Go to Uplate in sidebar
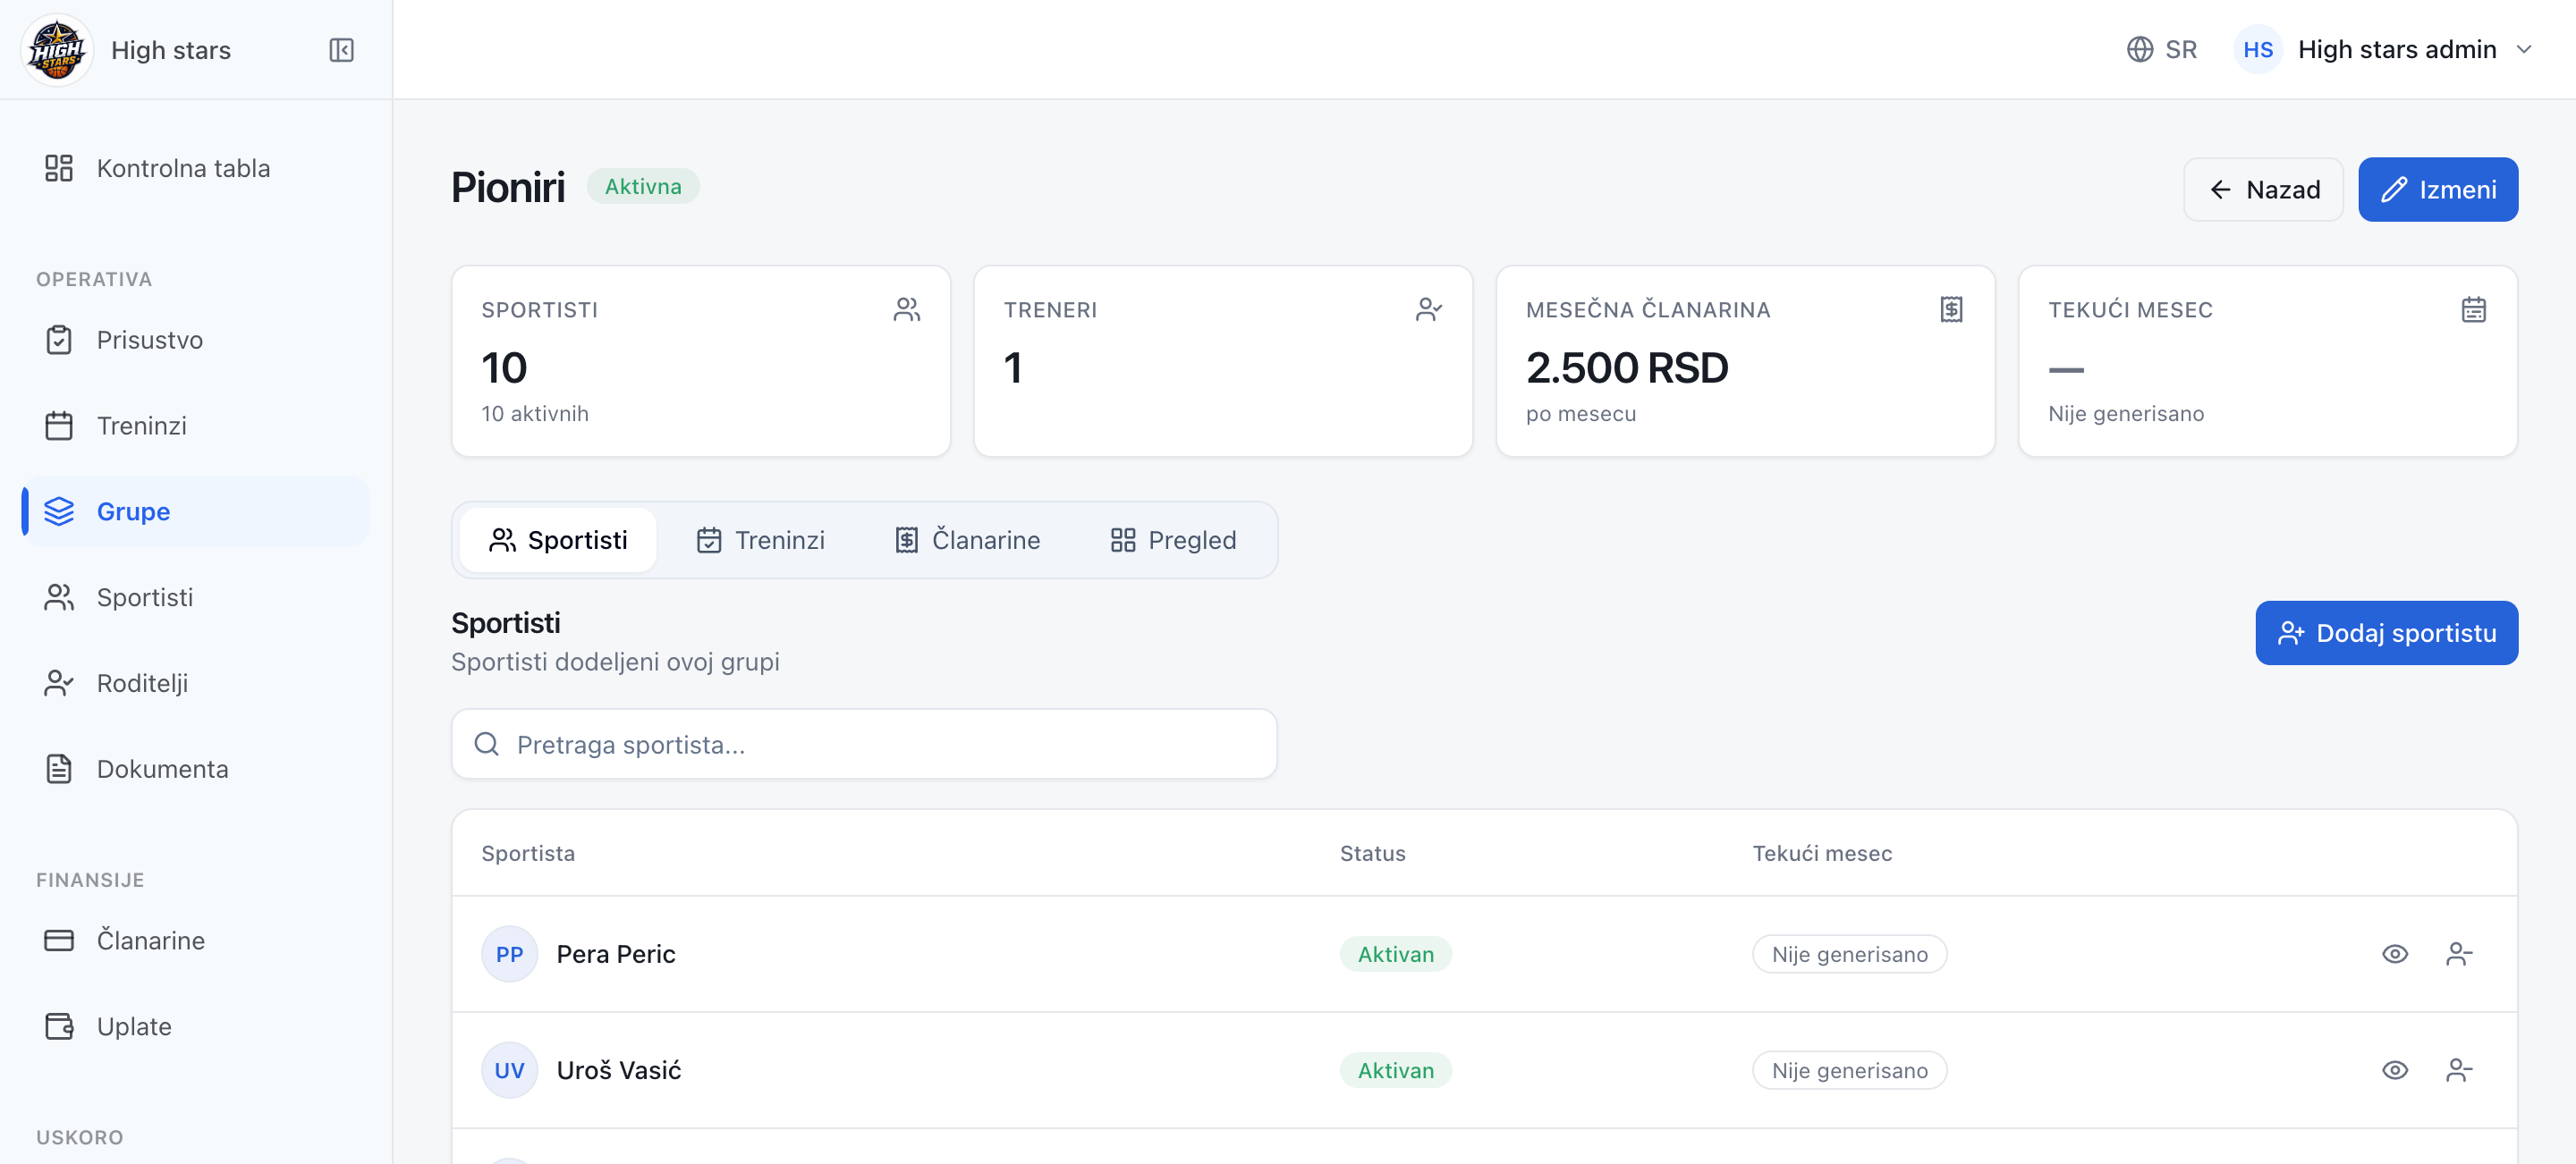 [x=196, y=1027]
